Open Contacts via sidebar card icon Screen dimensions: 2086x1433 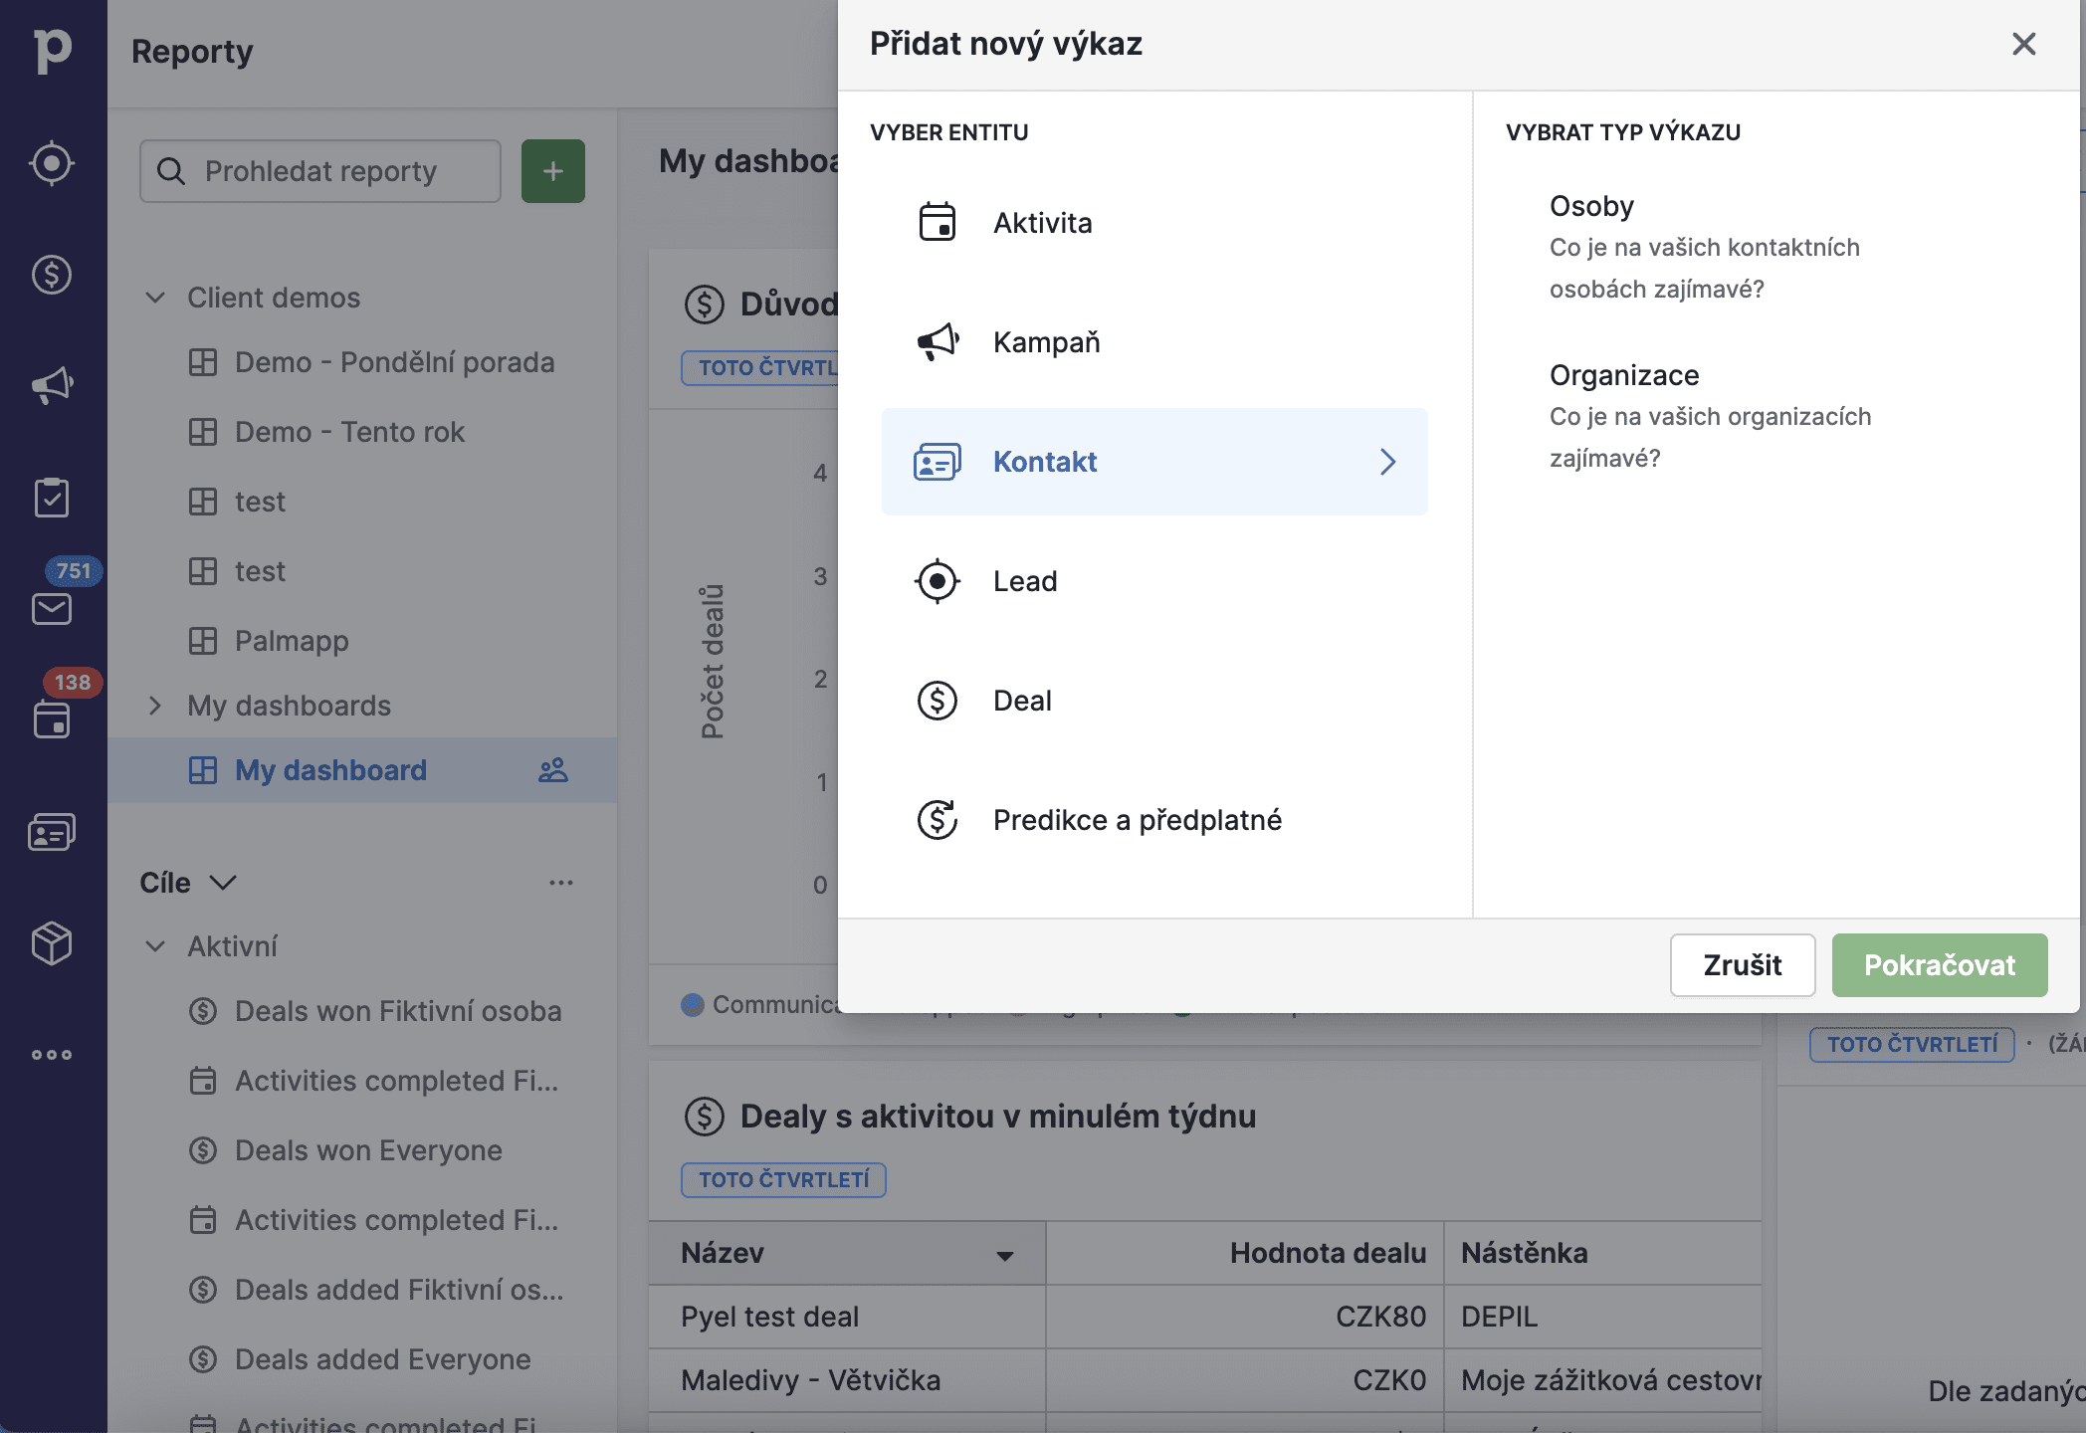(52, 832)
